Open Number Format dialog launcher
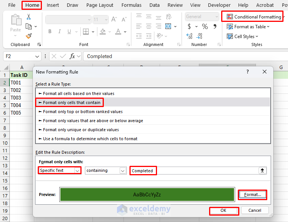288x222 pixels. [x=219, y=44]
